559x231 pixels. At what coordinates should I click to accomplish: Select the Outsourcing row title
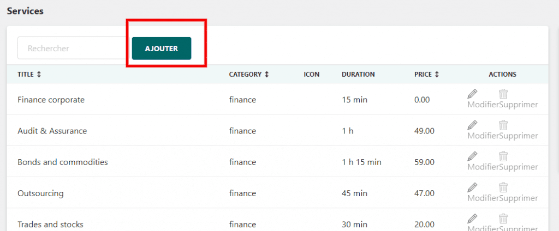click(40, 193)
